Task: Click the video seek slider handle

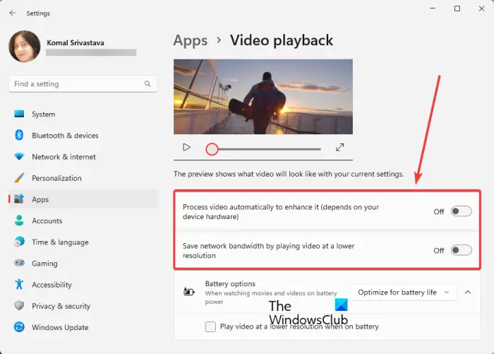Action: tap(212, 149)
